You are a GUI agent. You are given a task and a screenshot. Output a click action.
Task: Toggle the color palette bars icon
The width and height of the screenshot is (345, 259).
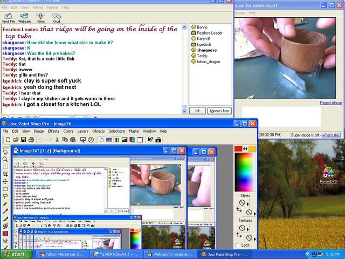coord(117,140)
